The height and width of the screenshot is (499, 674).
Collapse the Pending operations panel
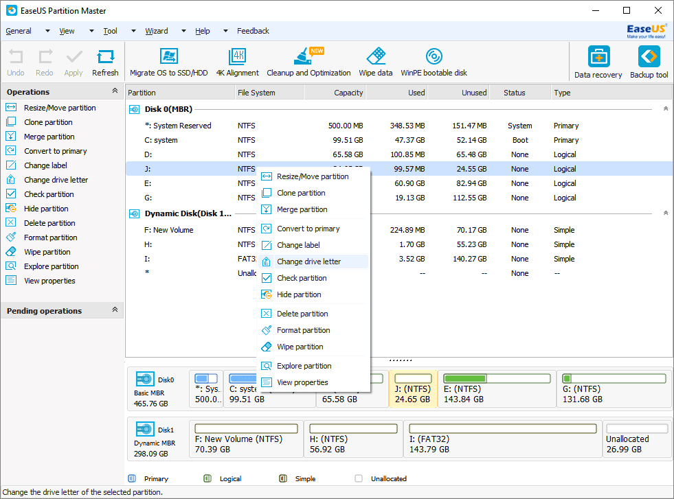115,310
